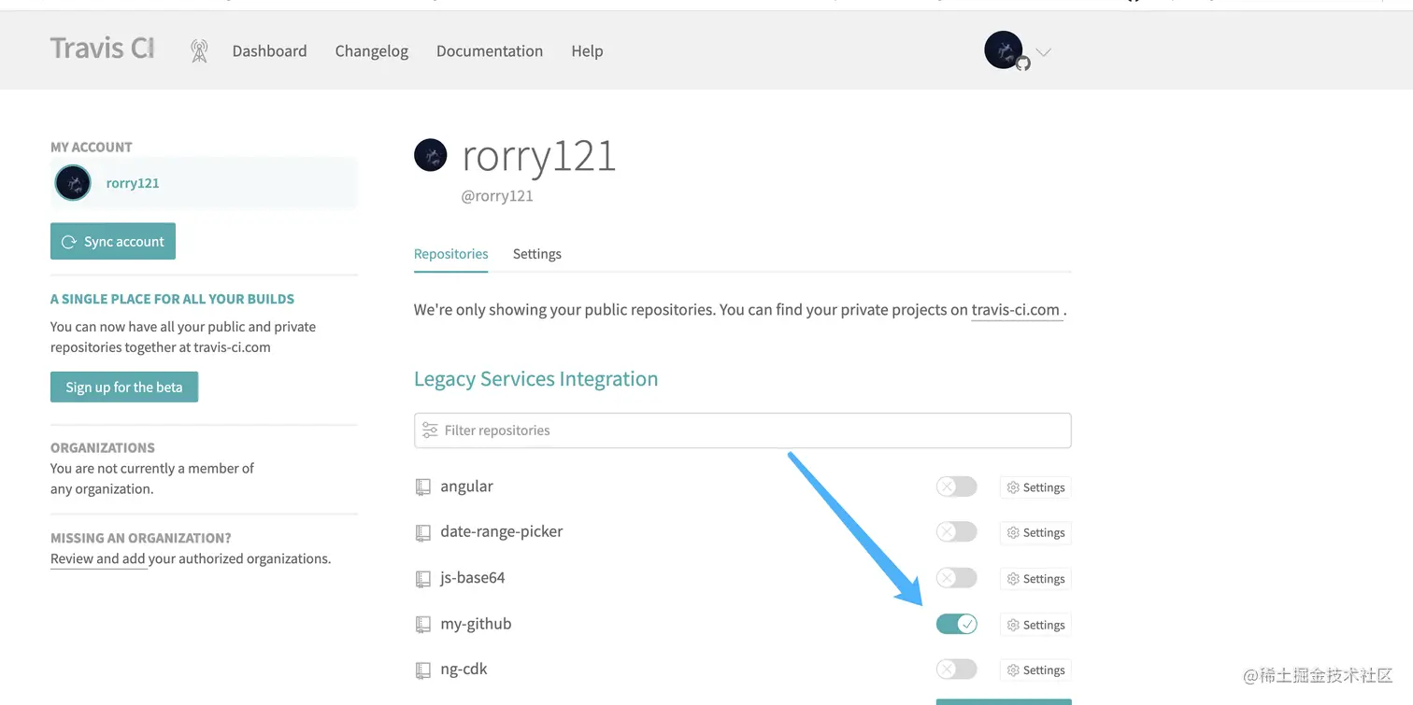1413x705 pixels.
Task: Open Settings for angular repository
Action: tap(1035, 487)
